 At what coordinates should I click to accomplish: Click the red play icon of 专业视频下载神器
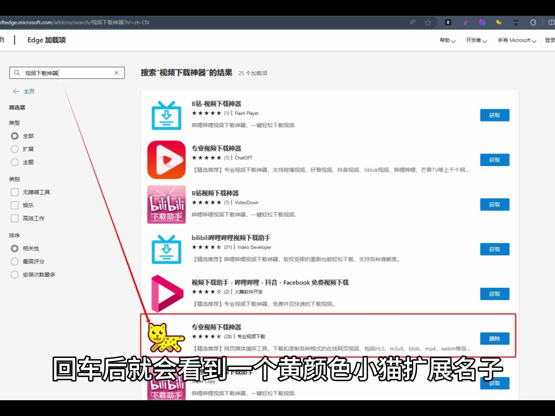pyautogui.click(x=166, y=160)
